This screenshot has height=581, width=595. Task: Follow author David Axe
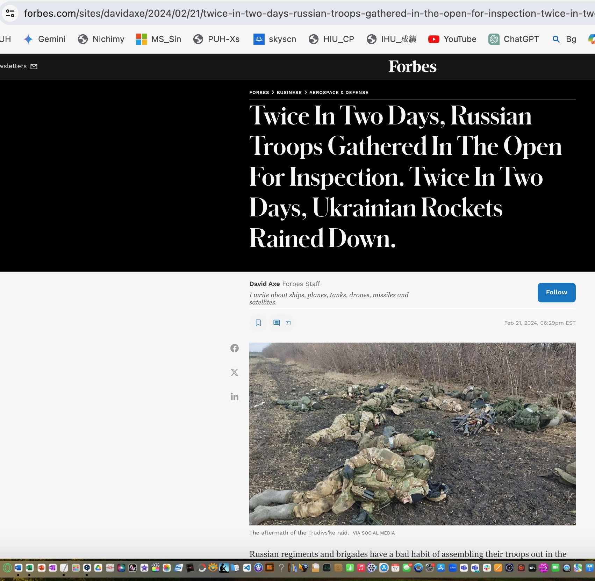tap(557, 292)
